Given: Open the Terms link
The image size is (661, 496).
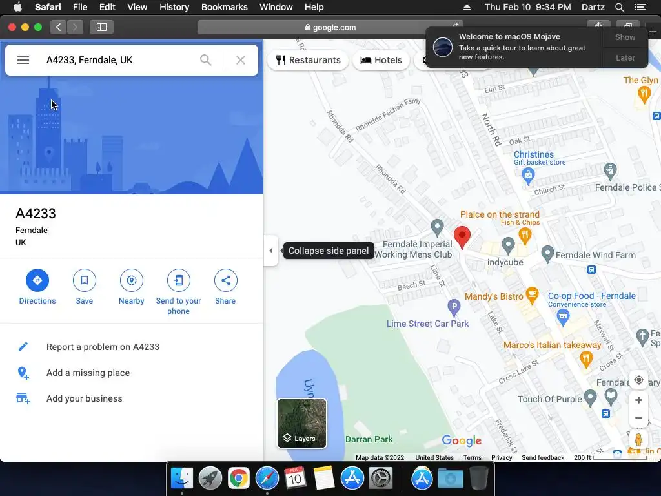Looking at the screenshot, I should coord(472,458).
